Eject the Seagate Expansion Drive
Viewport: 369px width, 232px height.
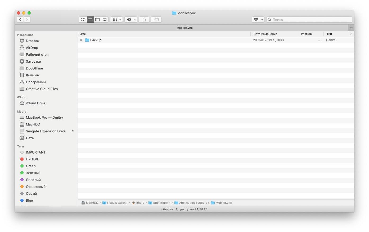73,131
